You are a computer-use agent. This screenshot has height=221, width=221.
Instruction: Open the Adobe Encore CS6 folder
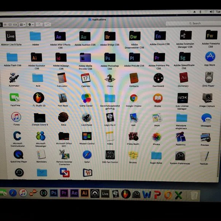[x=160, y=35]
